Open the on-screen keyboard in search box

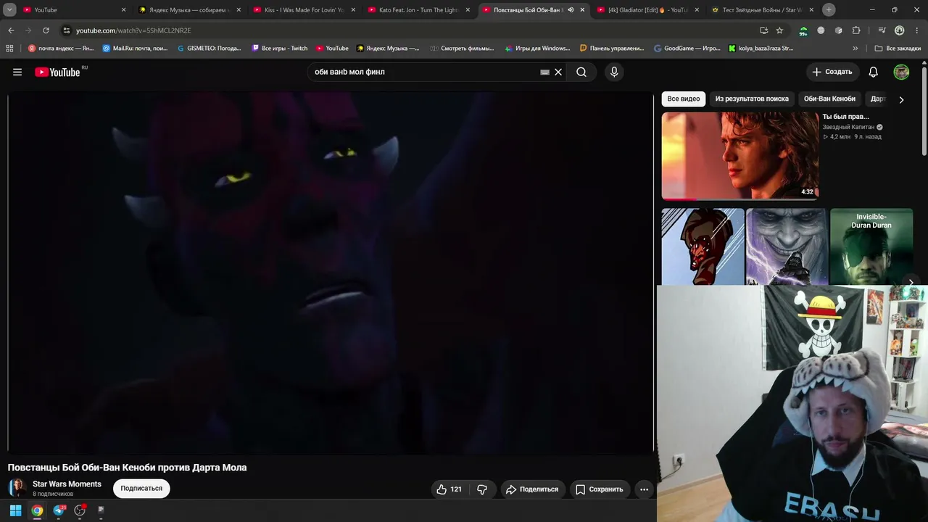click(545, 72)
